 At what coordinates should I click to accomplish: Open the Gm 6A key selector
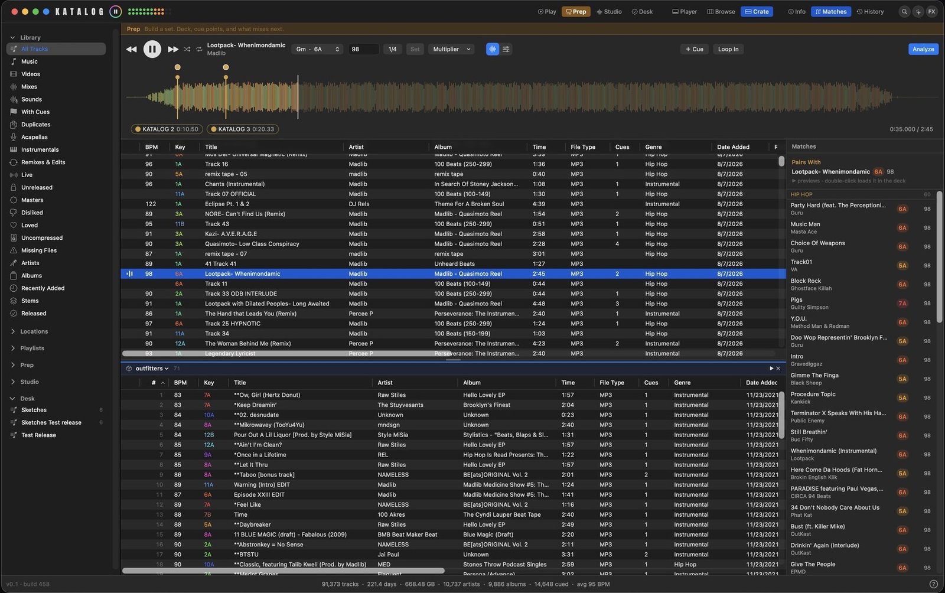click(318, 49)
